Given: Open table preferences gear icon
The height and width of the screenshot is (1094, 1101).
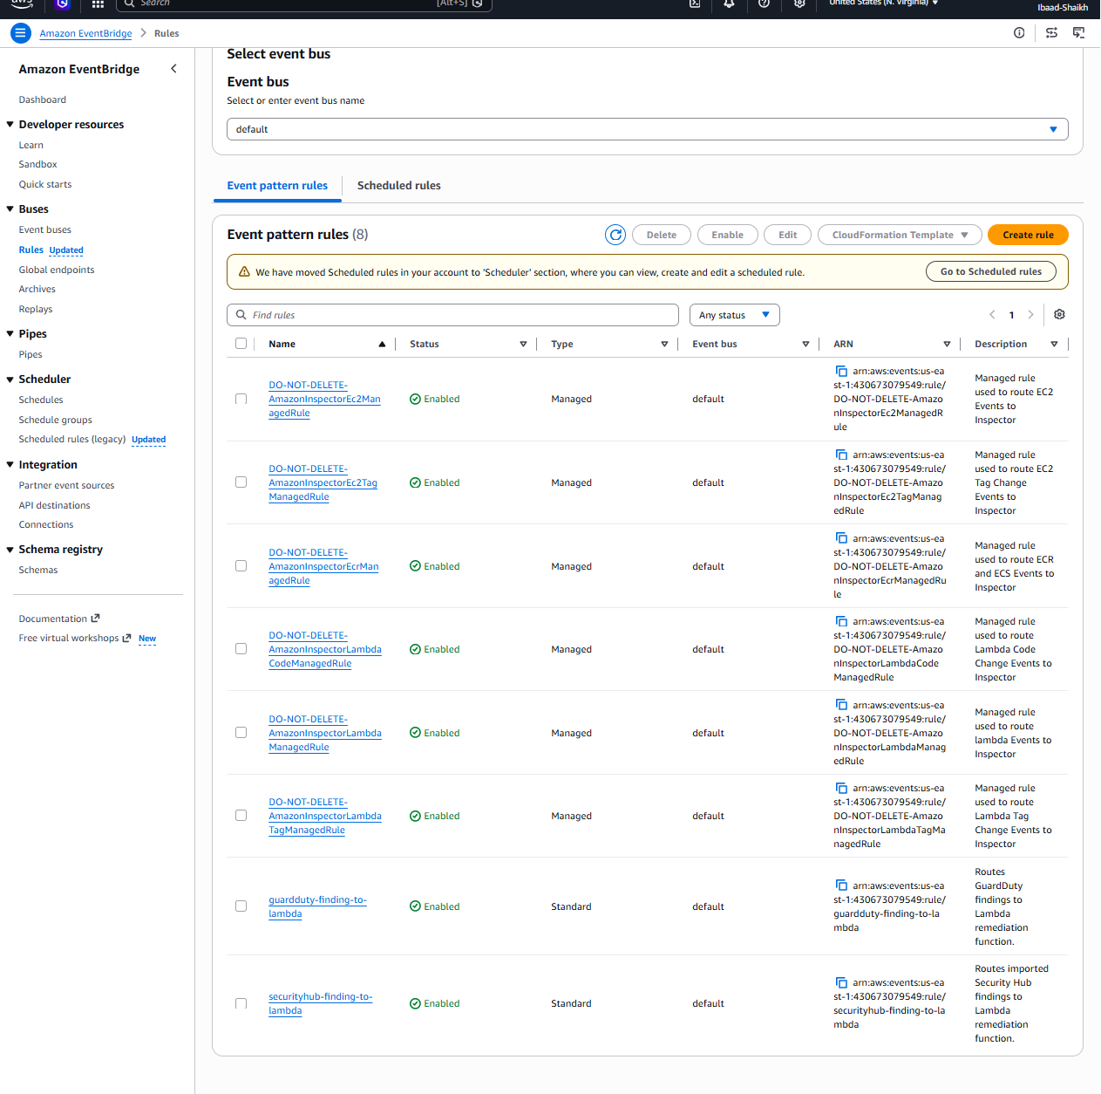Looking at the screenshot, I should [1059, 315].
